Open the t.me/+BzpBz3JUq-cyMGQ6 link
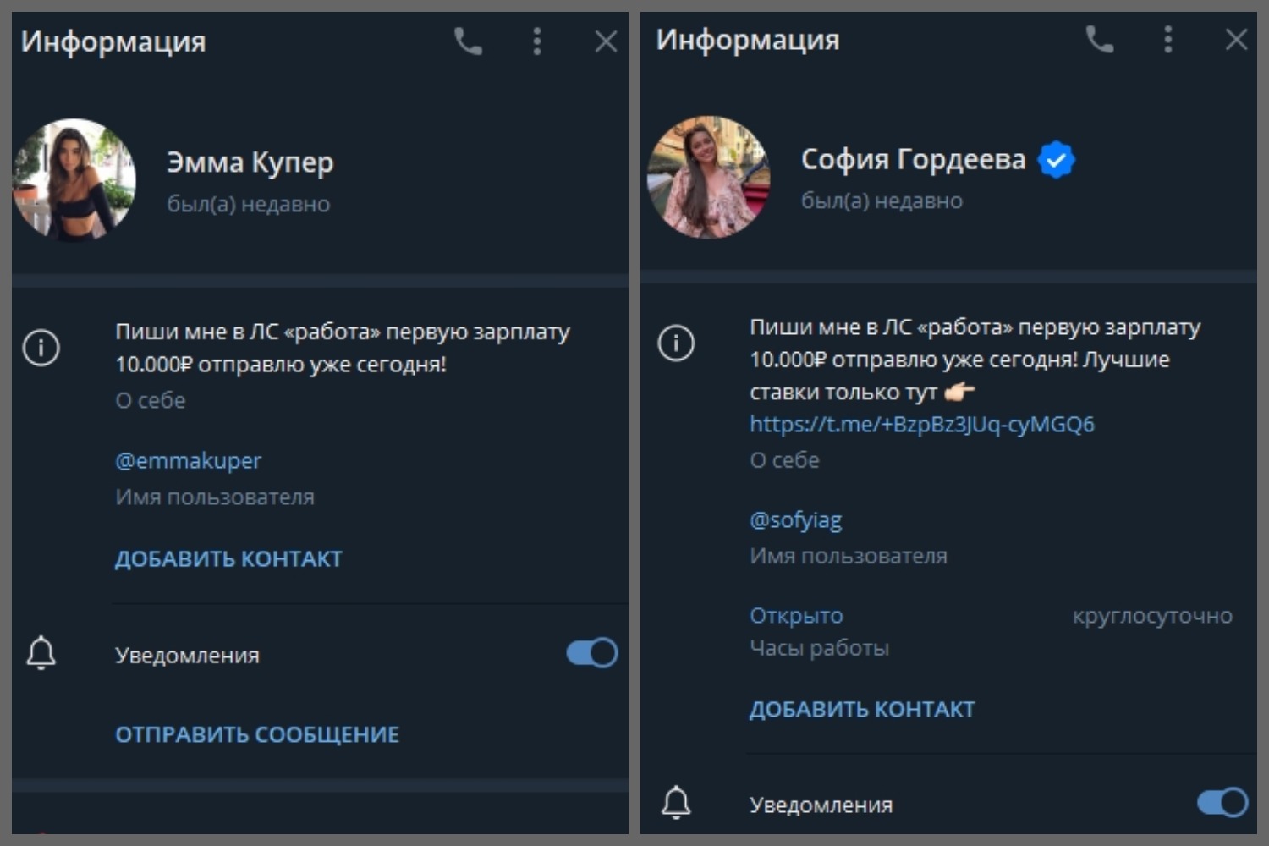Image resolution: width=1269 pixels, height=846 pixels. coord(921,424)
